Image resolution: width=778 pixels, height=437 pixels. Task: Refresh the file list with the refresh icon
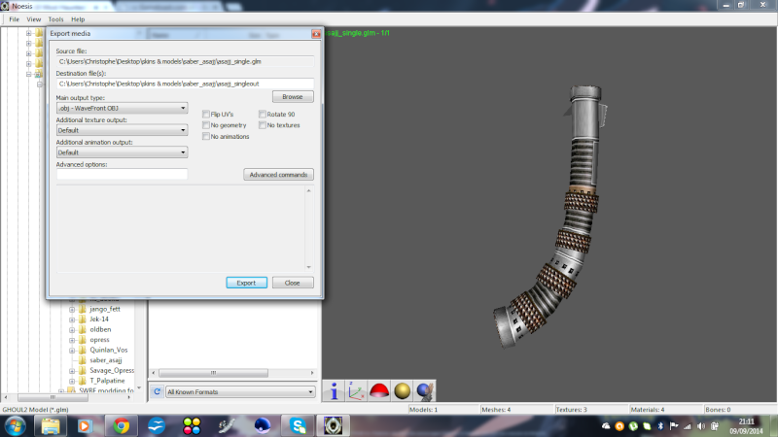tap(157, 391)
